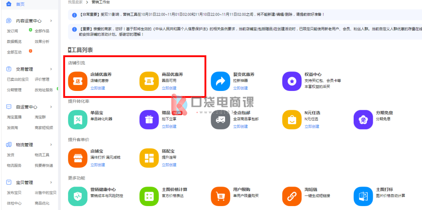Click 立即创建 under 搭配宝
Screen dimensions: 422x210
169,165
